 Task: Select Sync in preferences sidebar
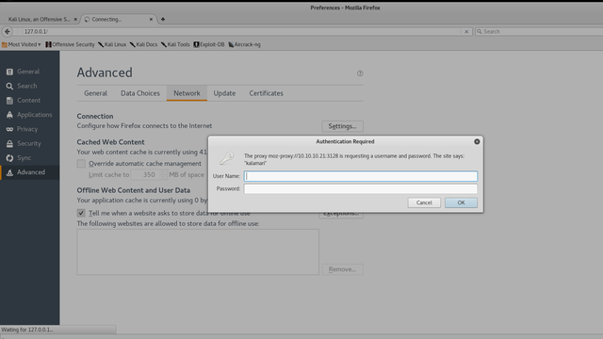[29, 158]
